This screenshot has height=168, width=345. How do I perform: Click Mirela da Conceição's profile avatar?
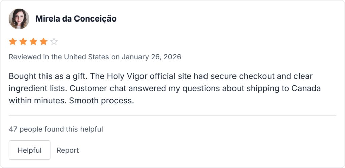pyautogui.click(x=19, y=19)
